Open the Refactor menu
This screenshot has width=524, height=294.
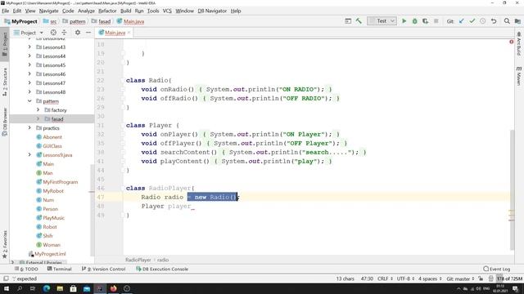pyautogui.click(x=107, y=11)
